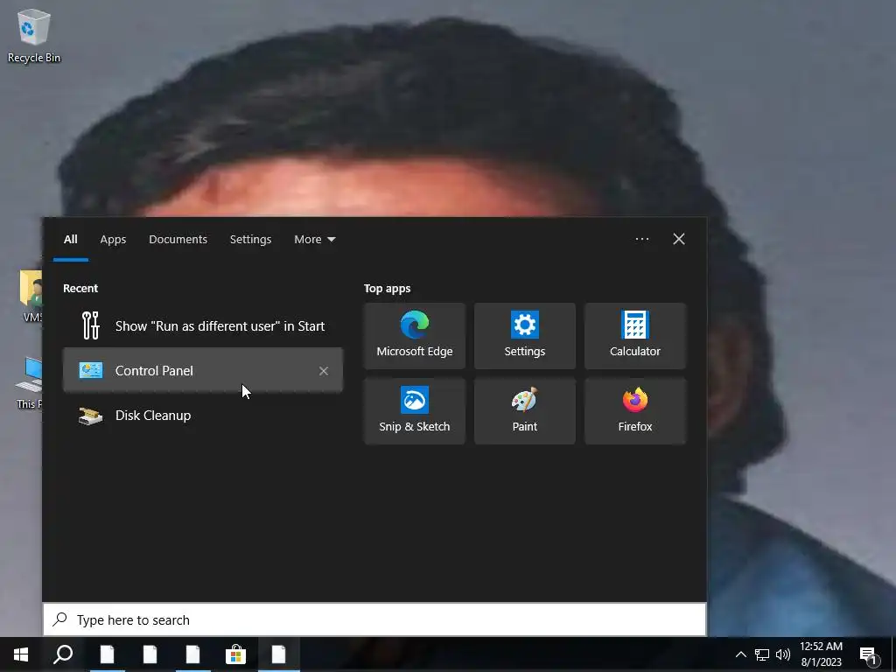
Task: Select the 'Recent' heading text
Action: click(x=80, y=289)
